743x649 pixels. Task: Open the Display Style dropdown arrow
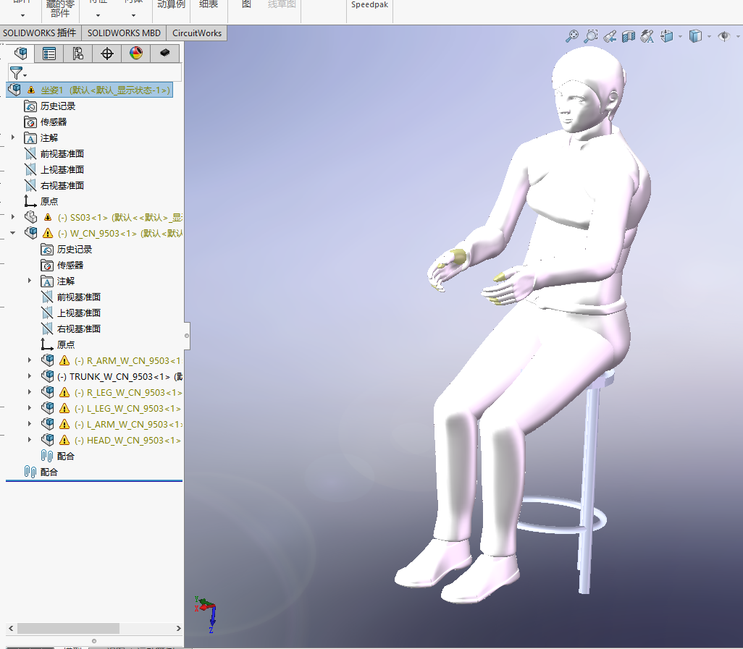[709, 36]
